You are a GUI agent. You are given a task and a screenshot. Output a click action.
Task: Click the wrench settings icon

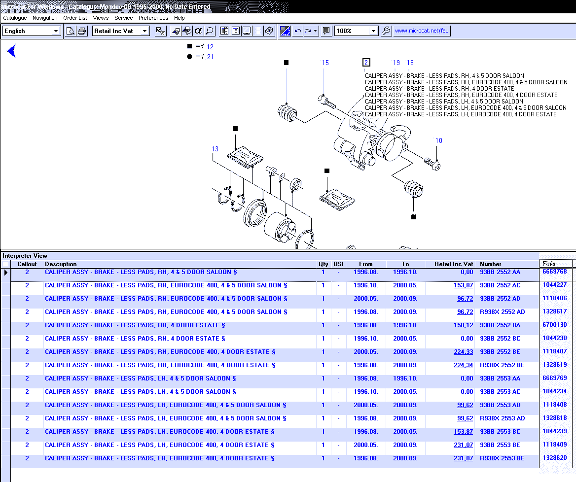click(x=386, y=31)
